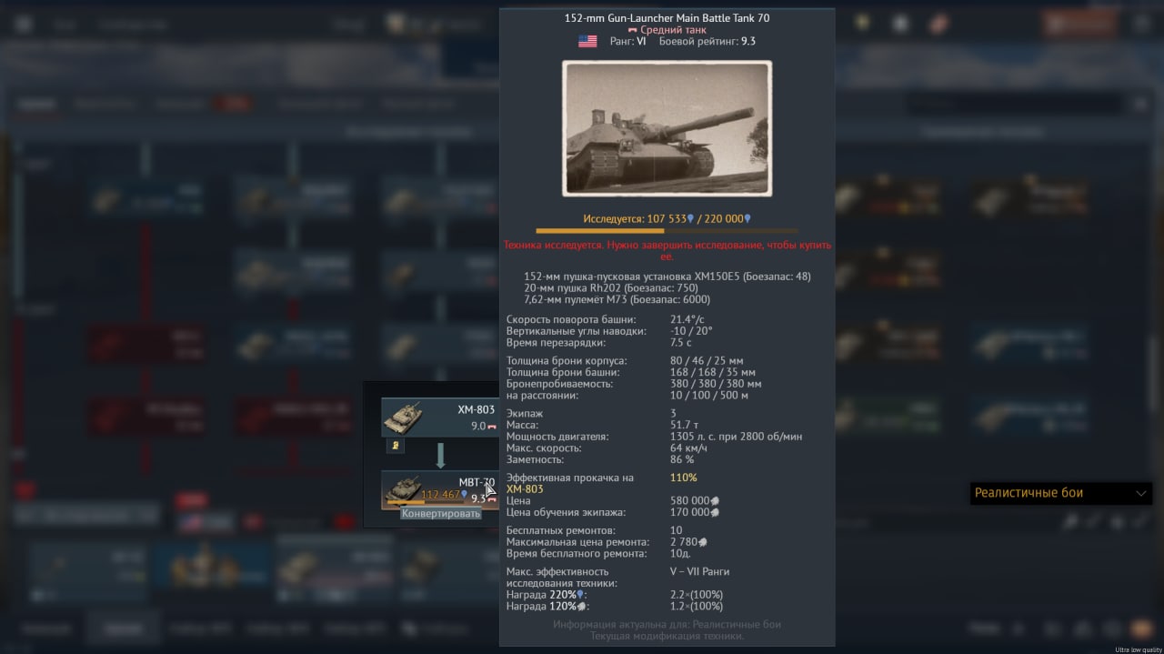Click the orange research progress bar under Исследуется
Viewport: 1164px width, 654px height.
click(x=667, y=231)
